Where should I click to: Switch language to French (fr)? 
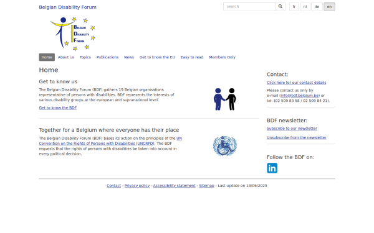pos(294,7)
